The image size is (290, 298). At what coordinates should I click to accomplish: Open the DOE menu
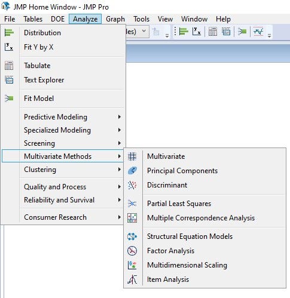coord(57,19)
